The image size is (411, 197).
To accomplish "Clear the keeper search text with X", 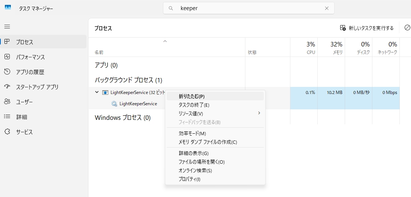I will [x=327, y=8].
